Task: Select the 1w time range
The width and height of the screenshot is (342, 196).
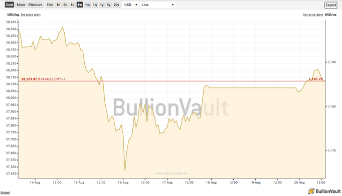Action: (80, 5)
